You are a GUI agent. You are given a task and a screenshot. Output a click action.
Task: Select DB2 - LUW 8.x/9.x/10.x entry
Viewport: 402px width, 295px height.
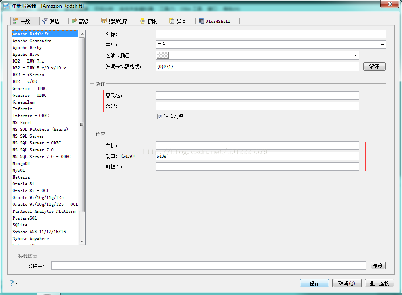pyautogui.click(x=45, y=68)
